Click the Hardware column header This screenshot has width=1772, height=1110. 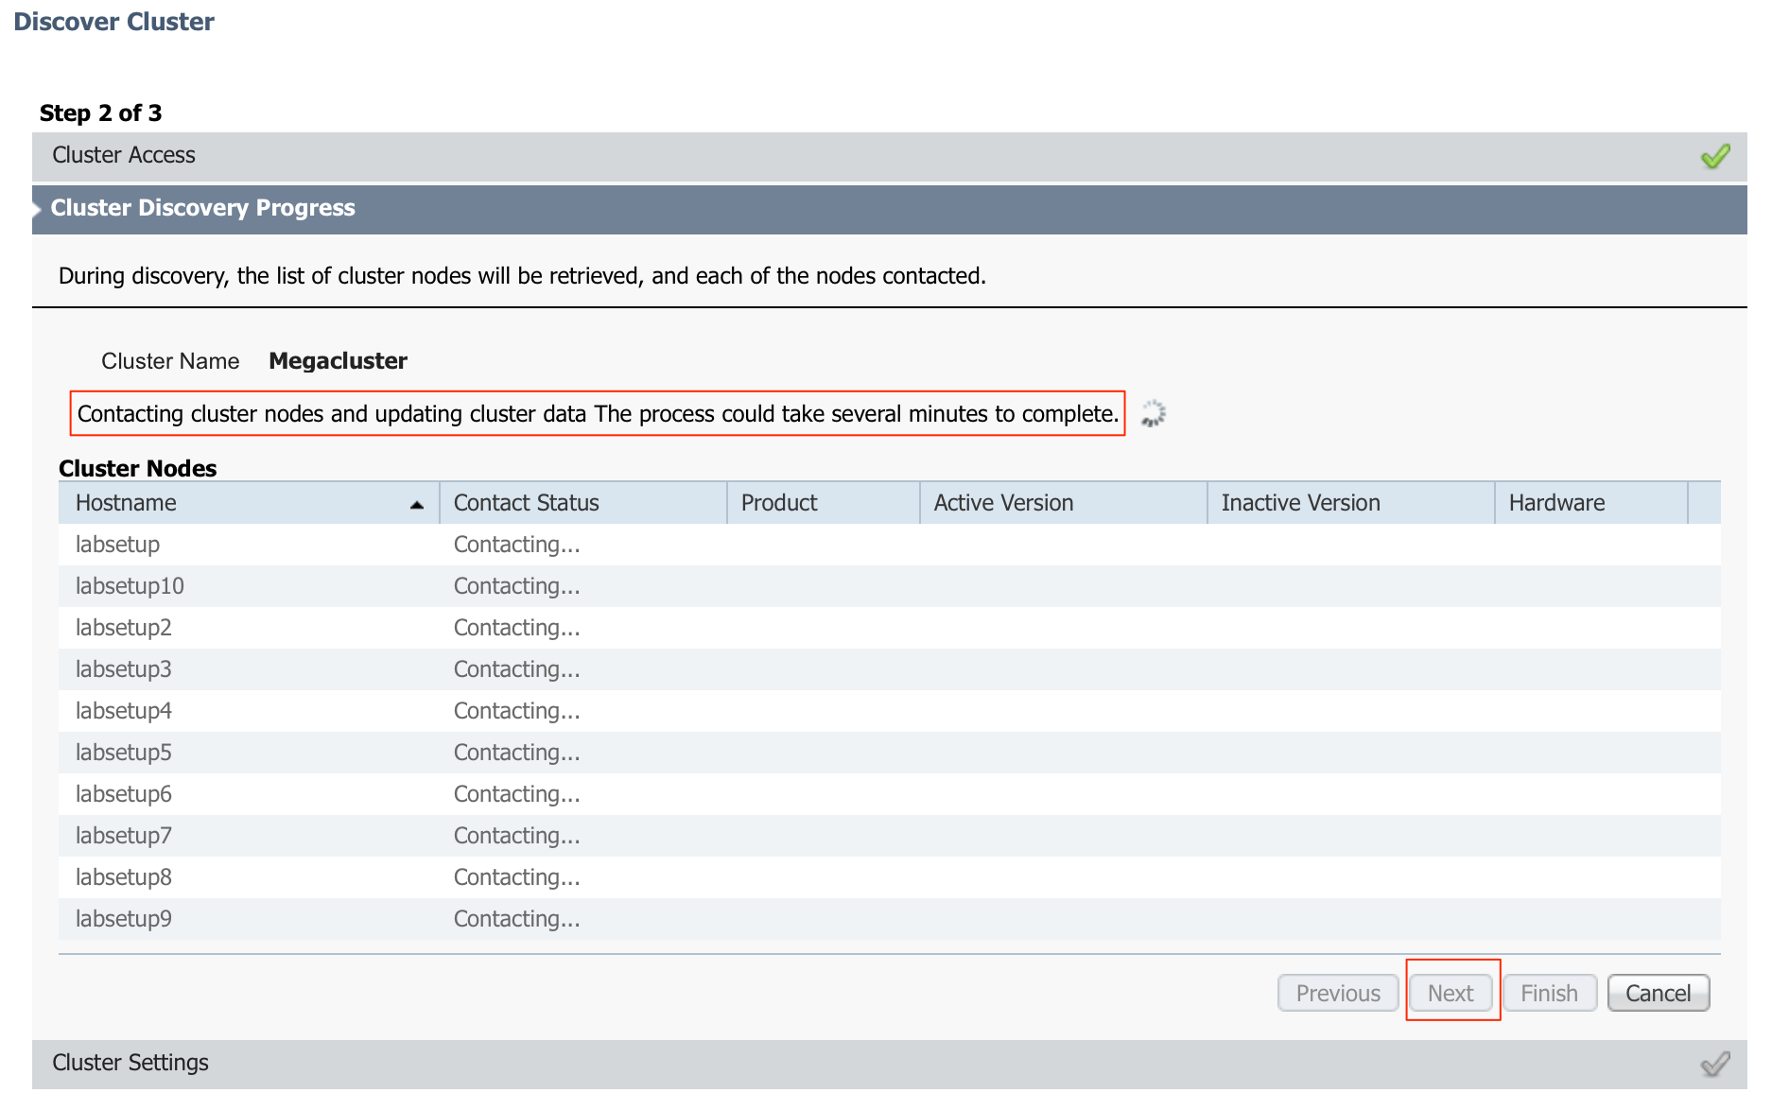click(x=1591, y=503)
